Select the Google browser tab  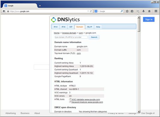coord(20,6)
